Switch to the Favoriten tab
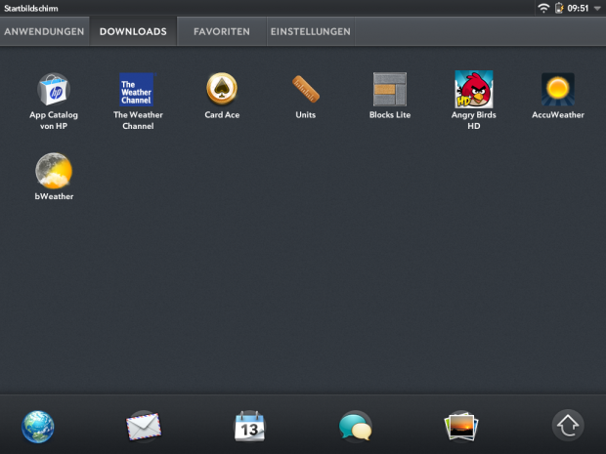Viewport: 606px width, 454px height. (x=221, y=31)
